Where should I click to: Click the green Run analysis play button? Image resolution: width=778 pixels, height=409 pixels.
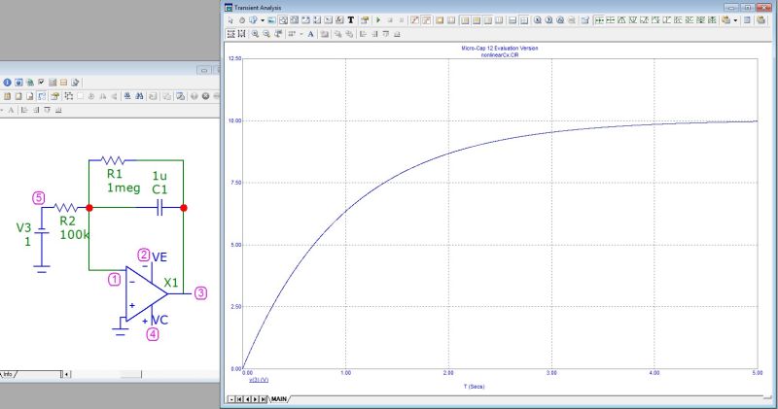[x=378, y=20]
